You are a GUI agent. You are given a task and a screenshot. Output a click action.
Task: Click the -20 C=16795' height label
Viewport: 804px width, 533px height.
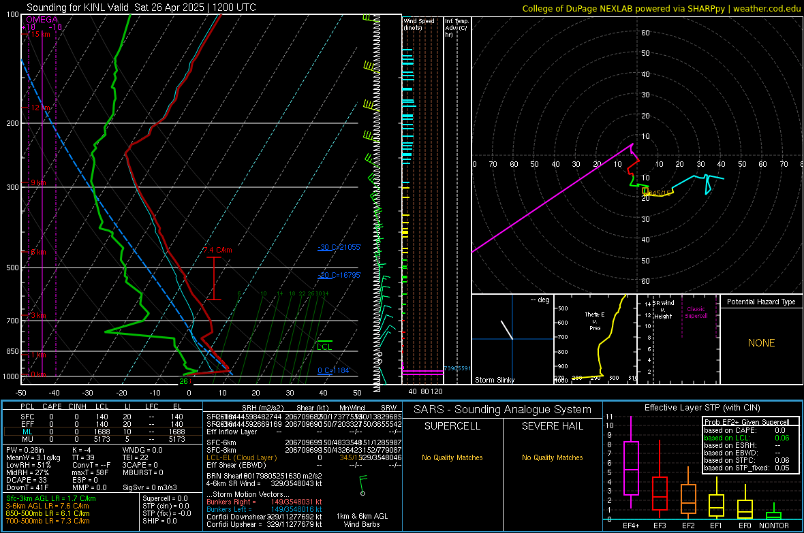339,275
